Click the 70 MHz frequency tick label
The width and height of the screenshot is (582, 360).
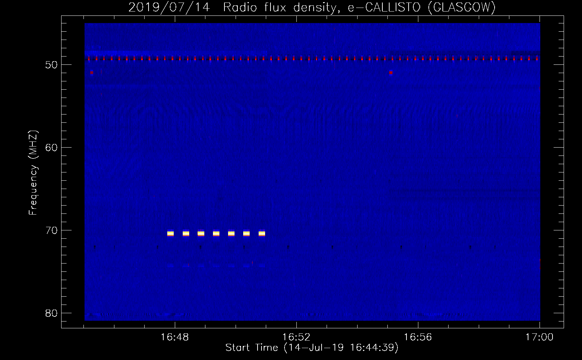point(51,230)
